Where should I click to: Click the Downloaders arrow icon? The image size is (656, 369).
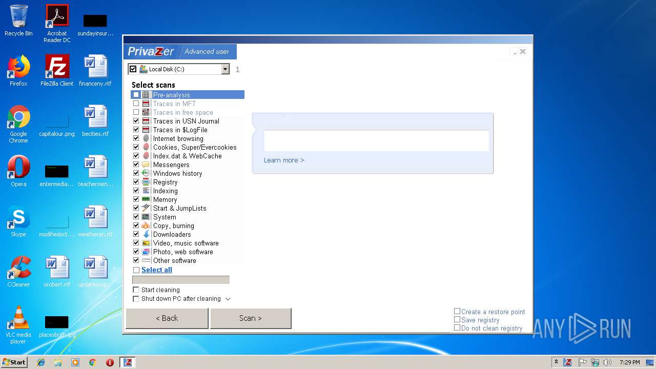pos(146,234)
